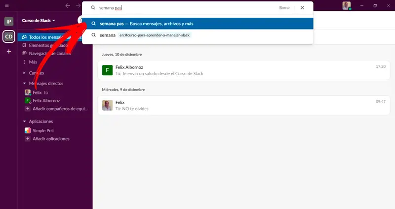
Task: Open the Felix Albornoz direct message
Action: [x=46, y=100]
